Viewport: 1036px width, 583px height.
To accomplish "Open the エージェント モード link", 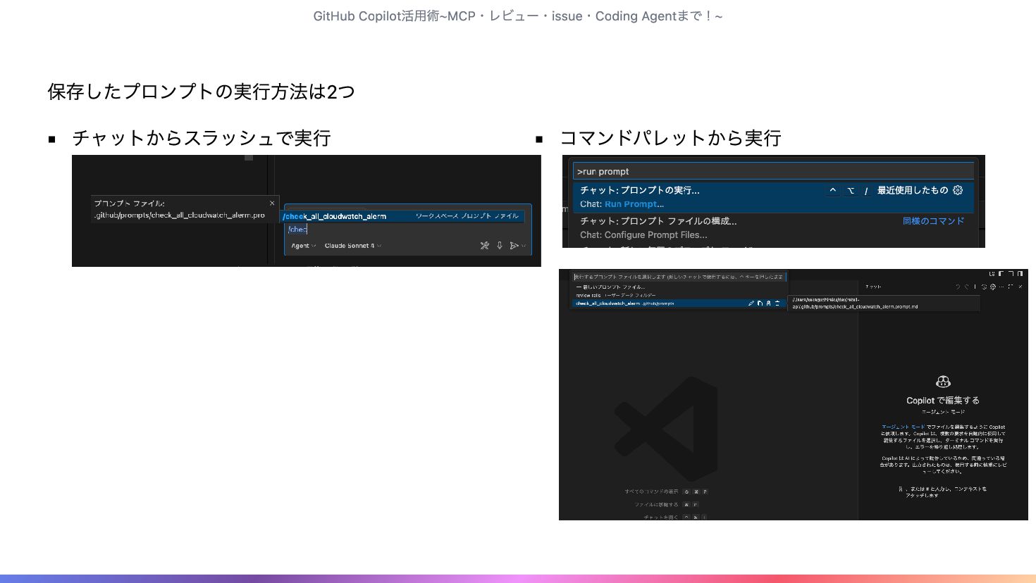I will 904,427.
